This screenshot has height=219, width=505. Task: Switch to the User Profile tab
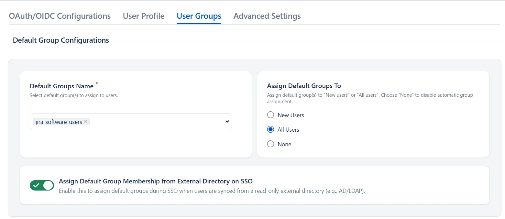point(143,16)
